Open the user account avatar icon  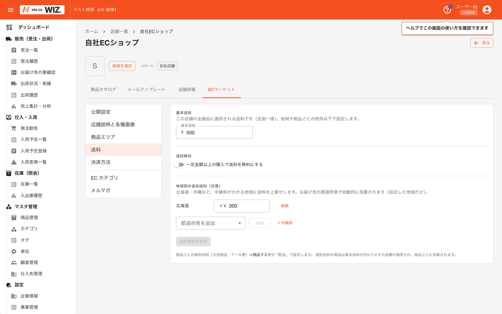[487, 10]
